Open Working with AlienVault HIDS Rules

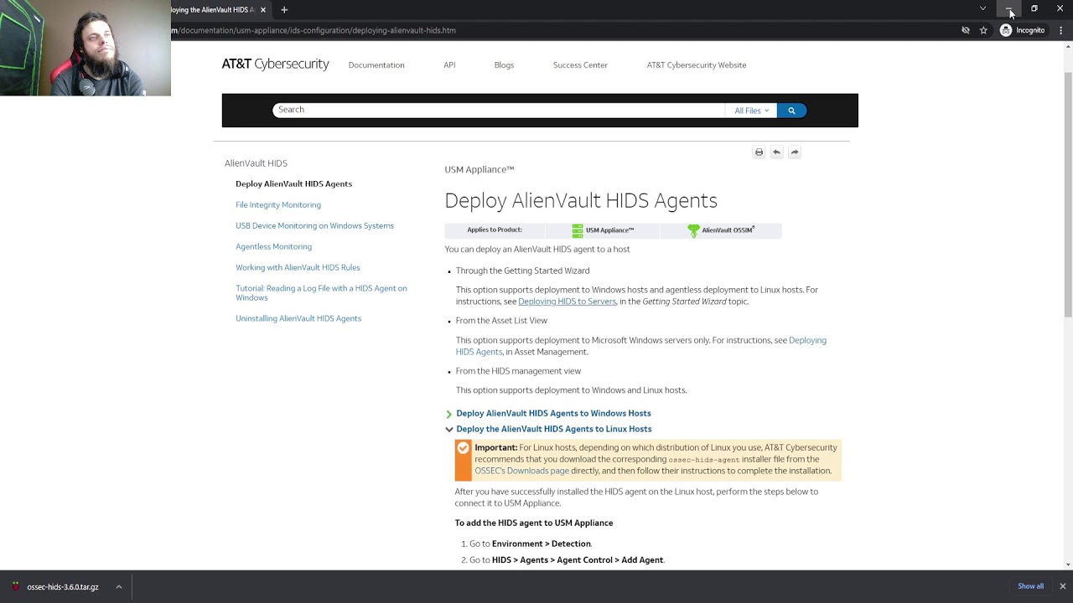298,267
